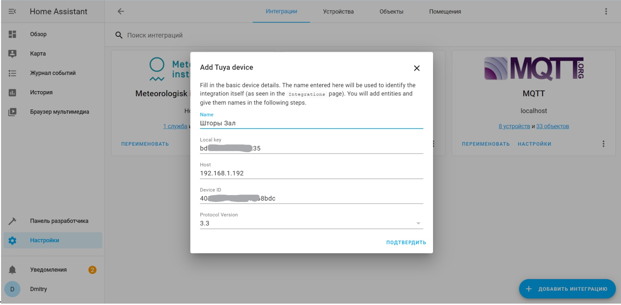The width and height of the screenshot is (621, 305).
Task: Switch to the Объекты tab
Action: [x=391, y=12]
